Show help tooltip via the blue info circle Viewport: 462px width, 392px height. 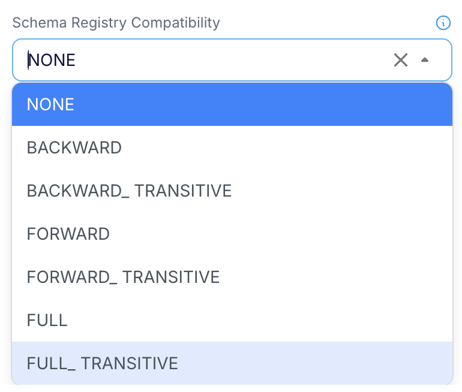(443, 23)
